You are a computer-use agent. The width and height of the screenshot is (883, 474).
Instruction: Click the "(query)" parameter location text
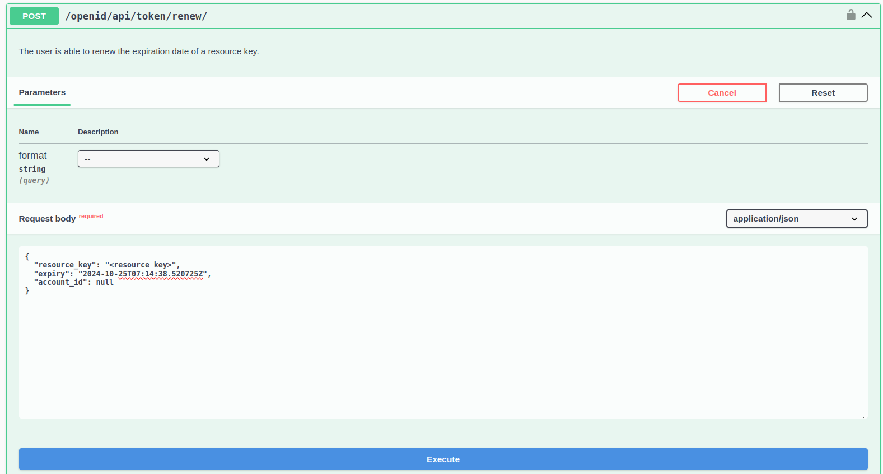tap(34, 180)
